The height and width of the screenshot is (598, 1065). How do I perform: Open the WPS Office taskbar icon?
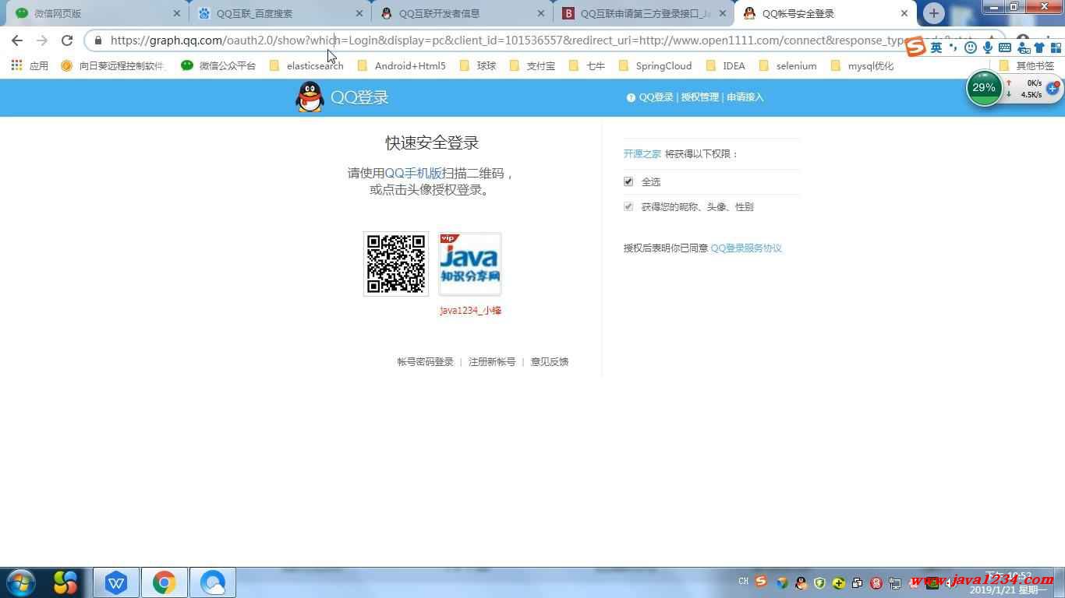coord(116,582)
